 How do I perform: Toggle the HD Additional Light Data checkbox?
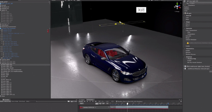point(187,66)
